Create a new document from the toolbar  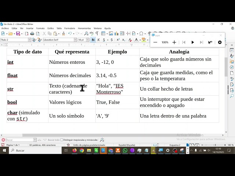tap(3, 33)
